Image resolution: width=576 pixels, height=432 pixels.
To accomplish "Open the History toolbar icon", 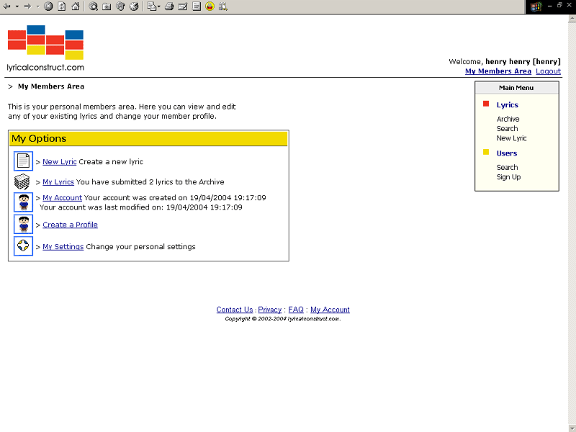I will [134, 6].
